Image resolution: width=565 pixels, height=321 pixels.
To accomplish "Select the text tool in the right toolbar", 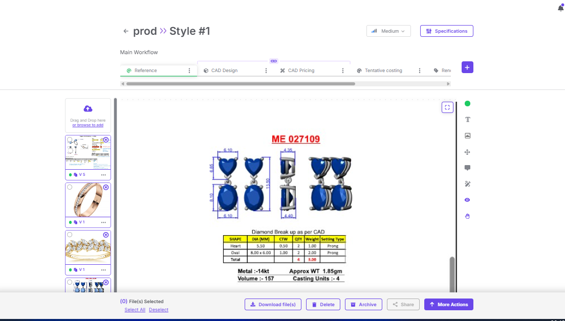I will (x=467, y=120).
